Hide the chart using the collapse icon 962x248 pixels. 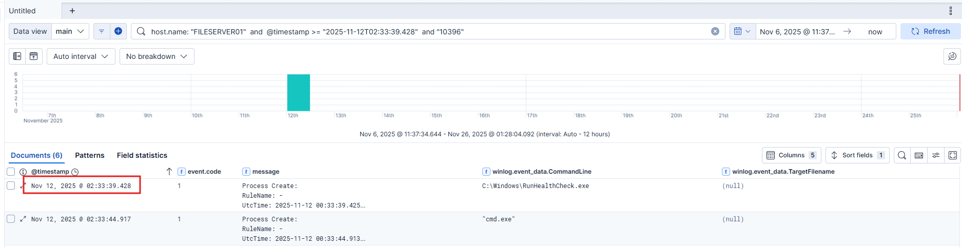pyautogui.click(x=33, y=56)
